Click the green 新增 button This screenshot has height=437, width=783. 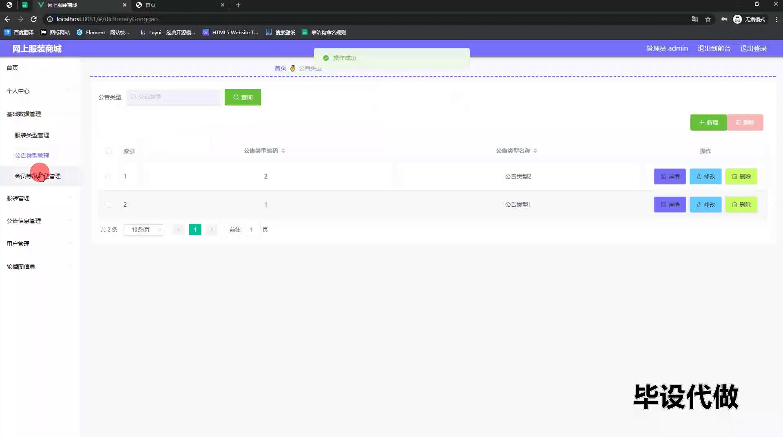[708, 123]
